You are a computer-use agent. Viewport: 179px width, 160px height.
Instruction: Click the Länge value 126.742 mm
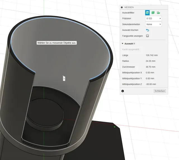pos(152,55)
